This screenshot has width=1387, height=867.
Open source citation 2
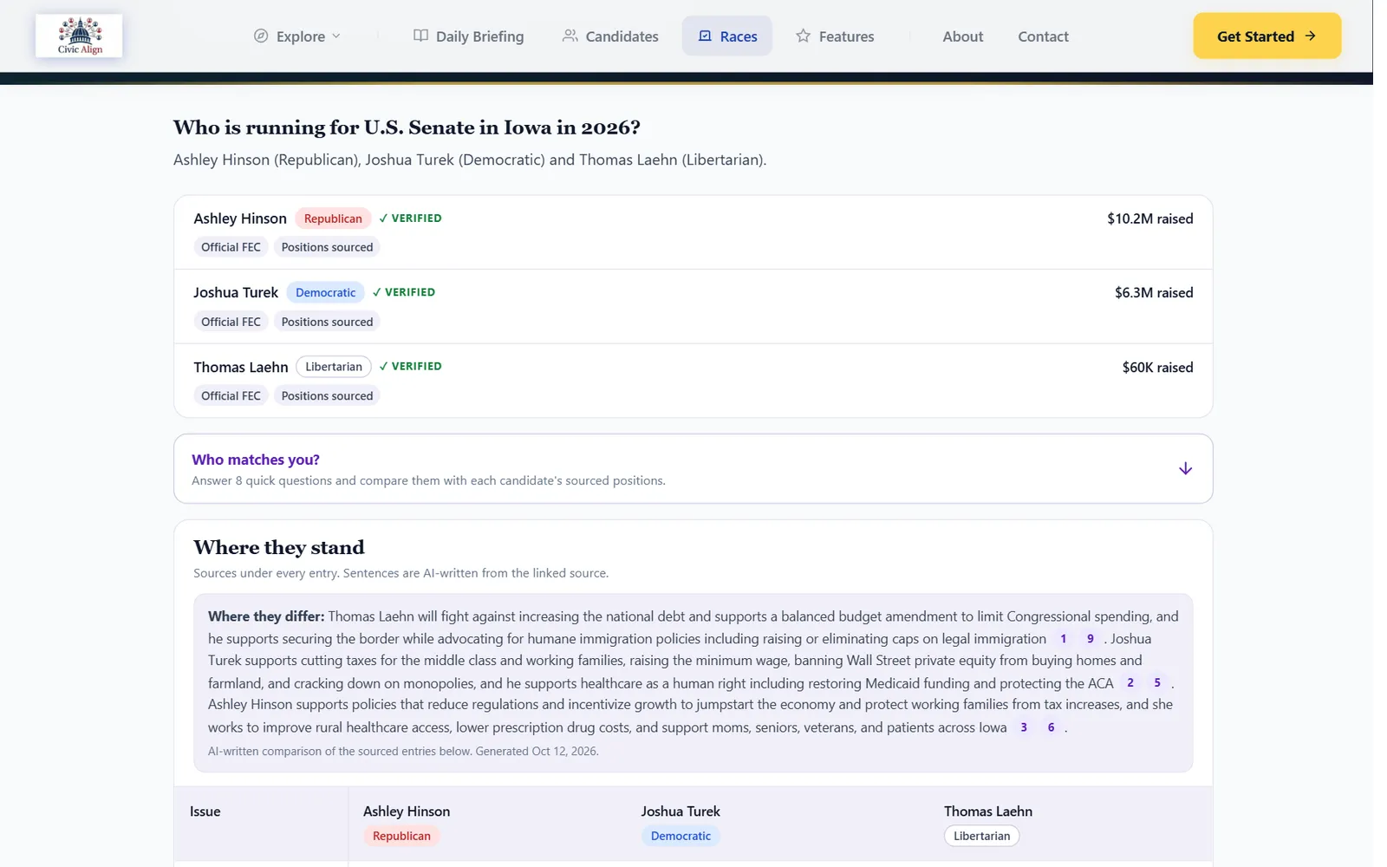[1130, 683]
